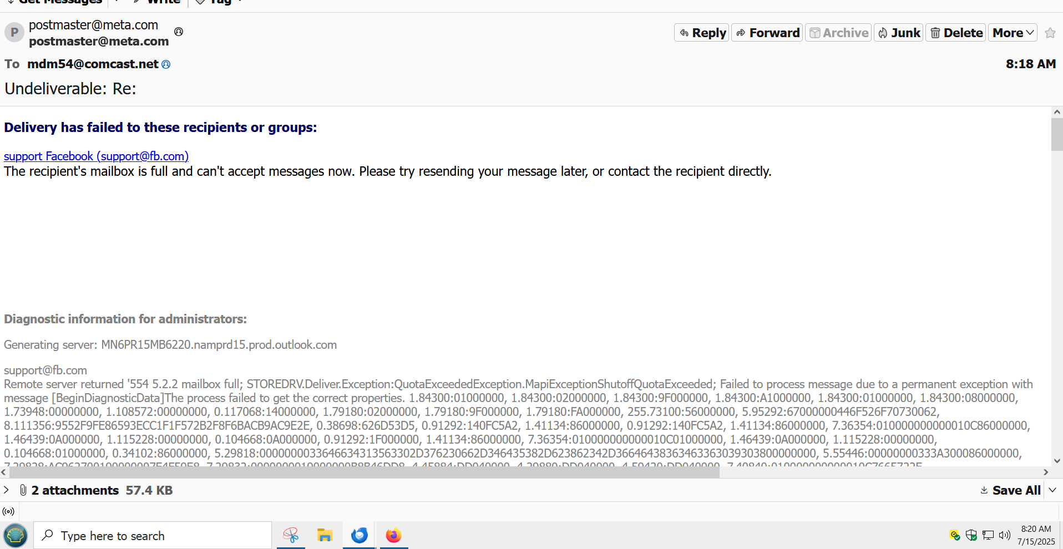Screen dimensions: 1063x549
Task: Mark the message as Junk
Action: 899,33
